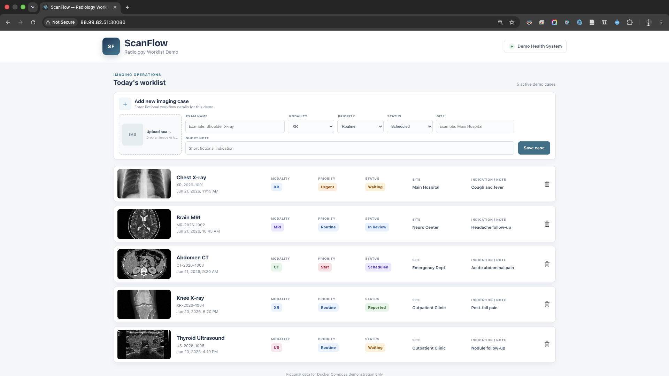Bookmark this page with the star icon

coord(512,22)
